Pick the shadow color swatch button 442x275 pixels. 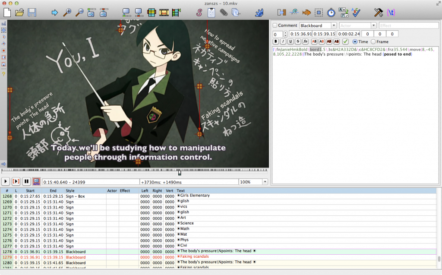(336, 42)
